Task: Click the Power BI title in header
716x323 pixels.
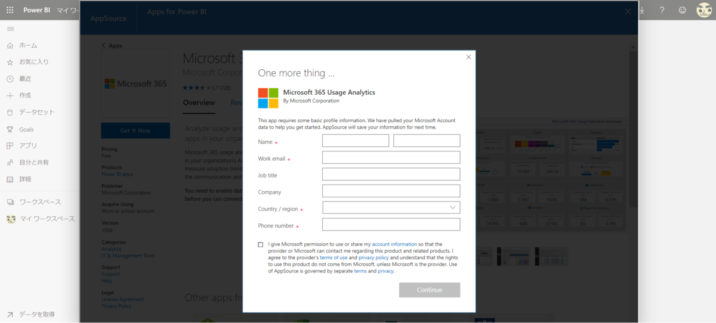Action: pos(37,10)
